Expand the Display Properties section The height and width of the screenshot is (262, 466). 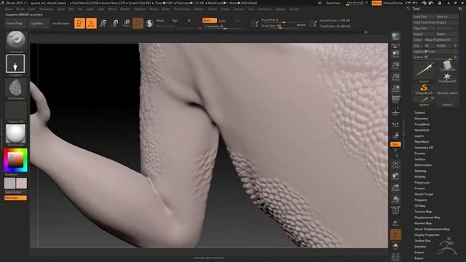click(x=427, y=235)
